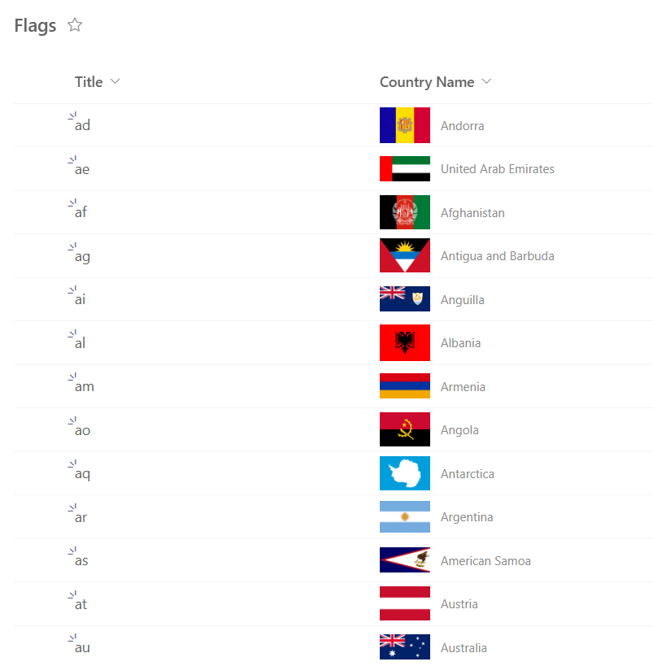Click the Antarctica flag image
The height and width of the screenshot is (666, 653).
(x=404, y=473)
